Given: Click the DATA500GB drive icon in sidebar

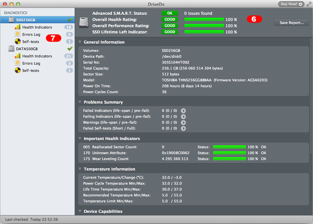Looking at the screenshot, I should 12,49.
